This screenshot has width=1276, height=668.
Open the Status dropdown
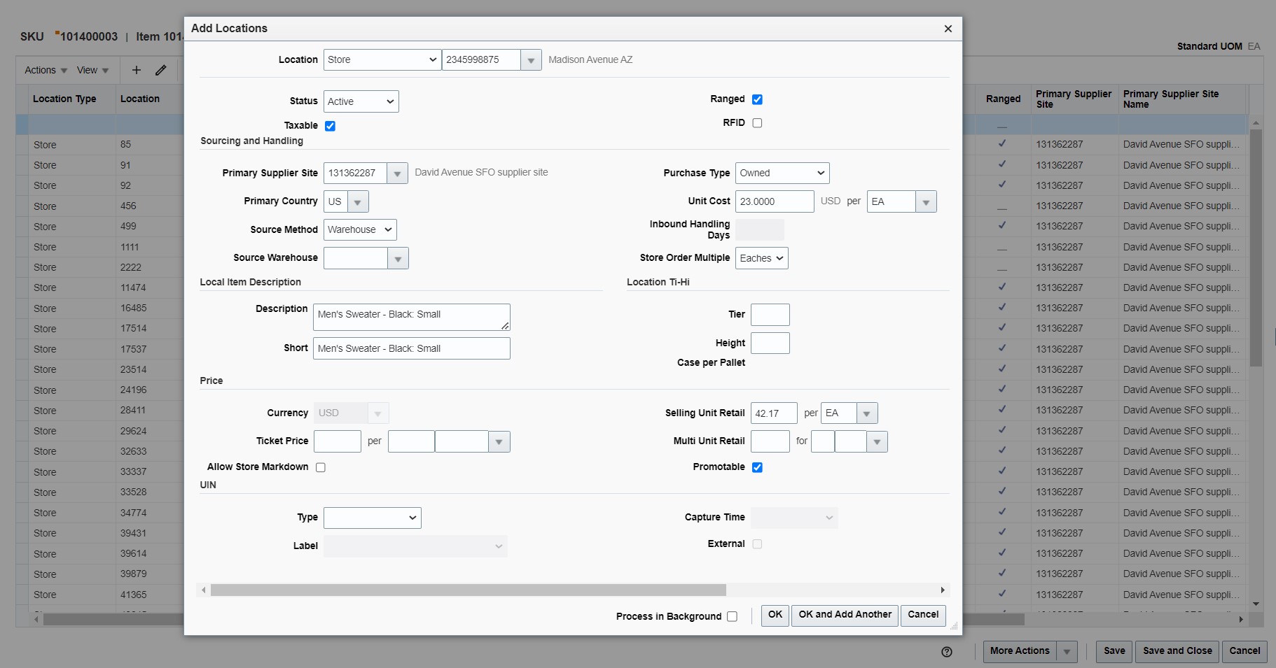[361, 101]
